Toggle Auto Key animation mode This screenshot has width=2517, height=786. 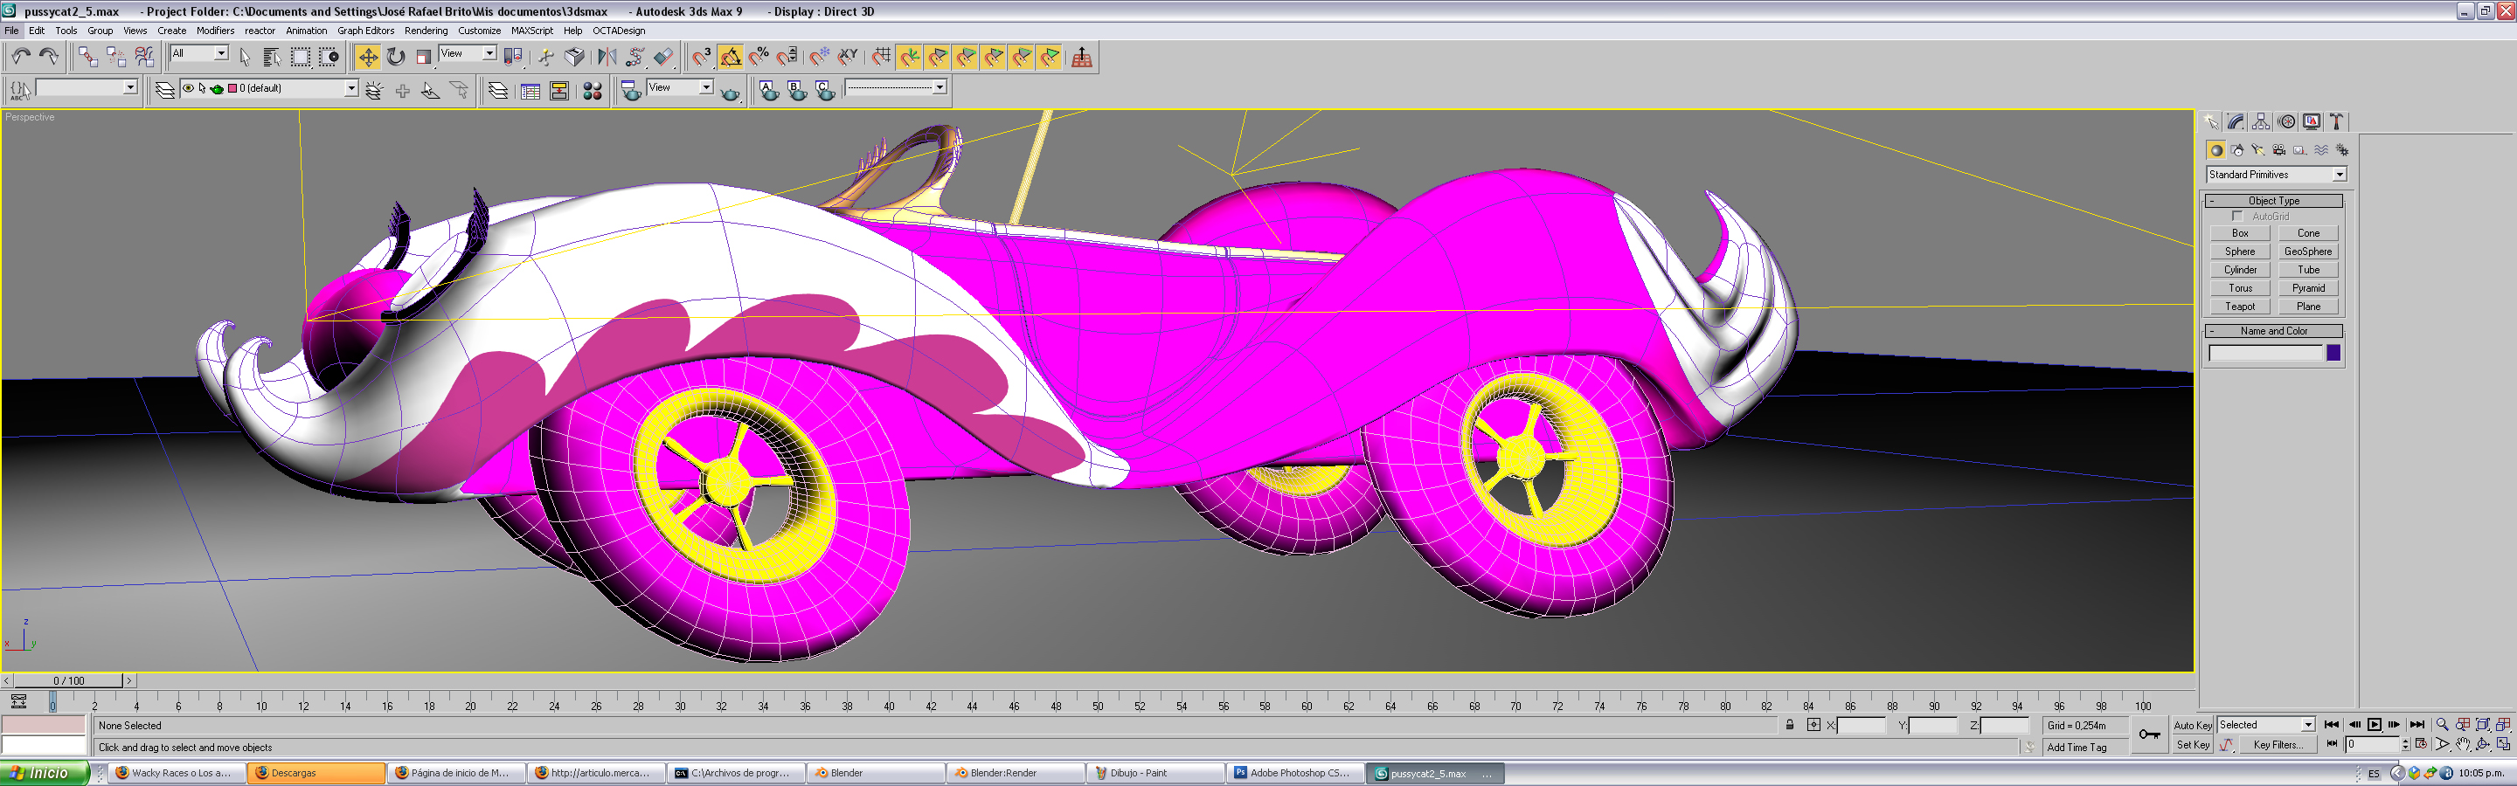(x=2193, y=726)
